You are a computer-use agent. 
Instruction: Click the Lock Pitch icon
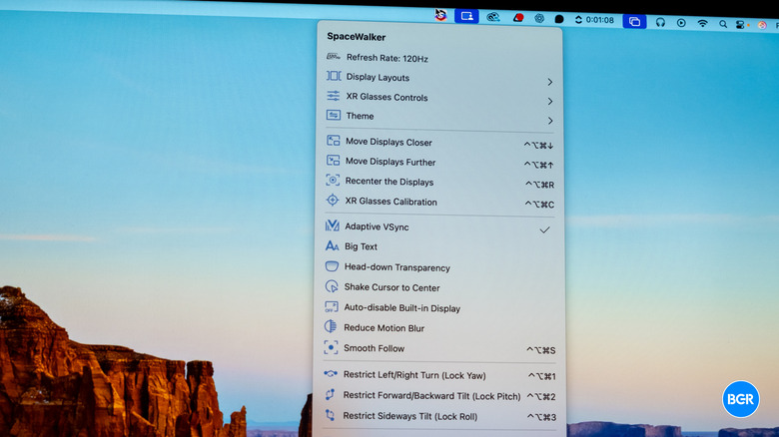point(330,394)
